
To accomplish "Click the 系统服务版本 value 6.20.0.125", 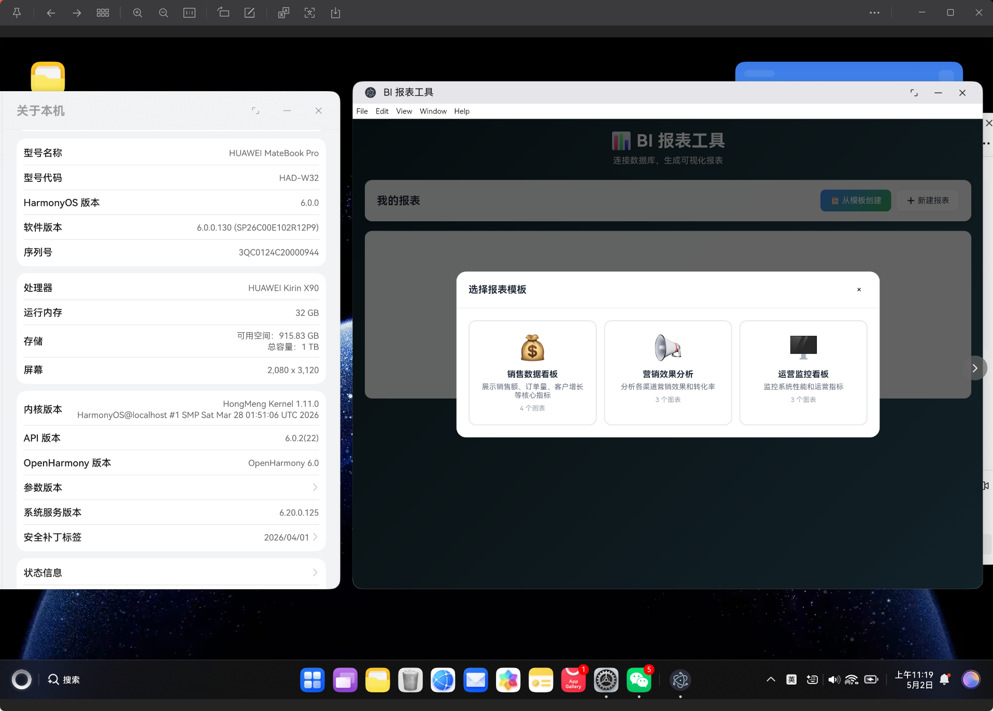I will 299,513.
